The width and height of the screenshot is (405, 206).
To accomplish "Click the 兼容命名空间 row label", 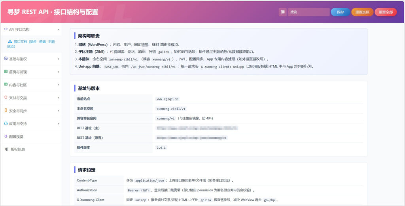I will coord(87,118).
